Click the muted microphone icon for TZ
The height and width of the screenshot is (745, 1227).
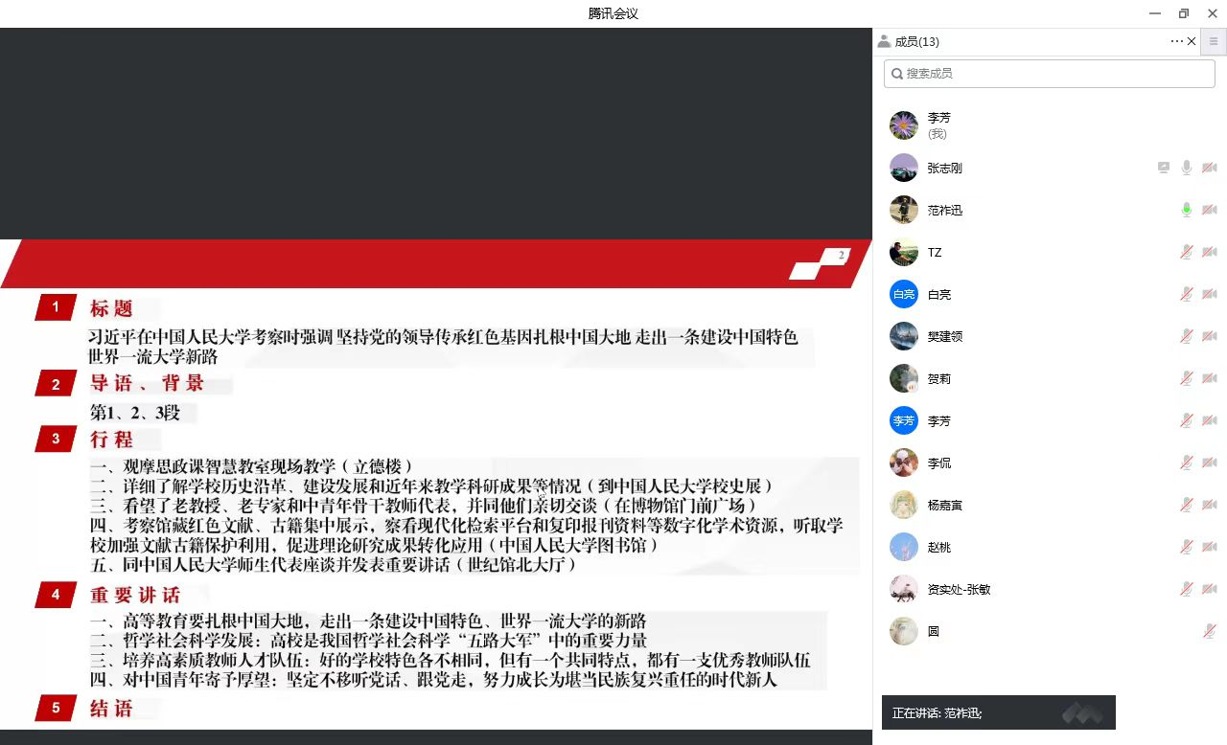tap(1187, 253)
